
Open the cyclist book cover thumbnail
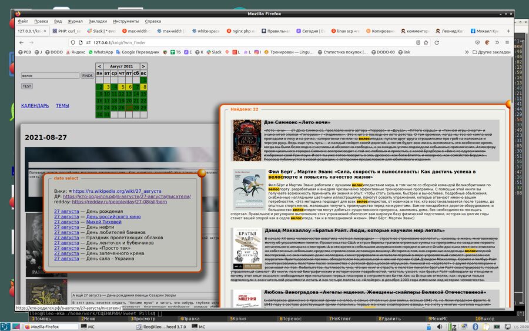click(x=249, y=190)
